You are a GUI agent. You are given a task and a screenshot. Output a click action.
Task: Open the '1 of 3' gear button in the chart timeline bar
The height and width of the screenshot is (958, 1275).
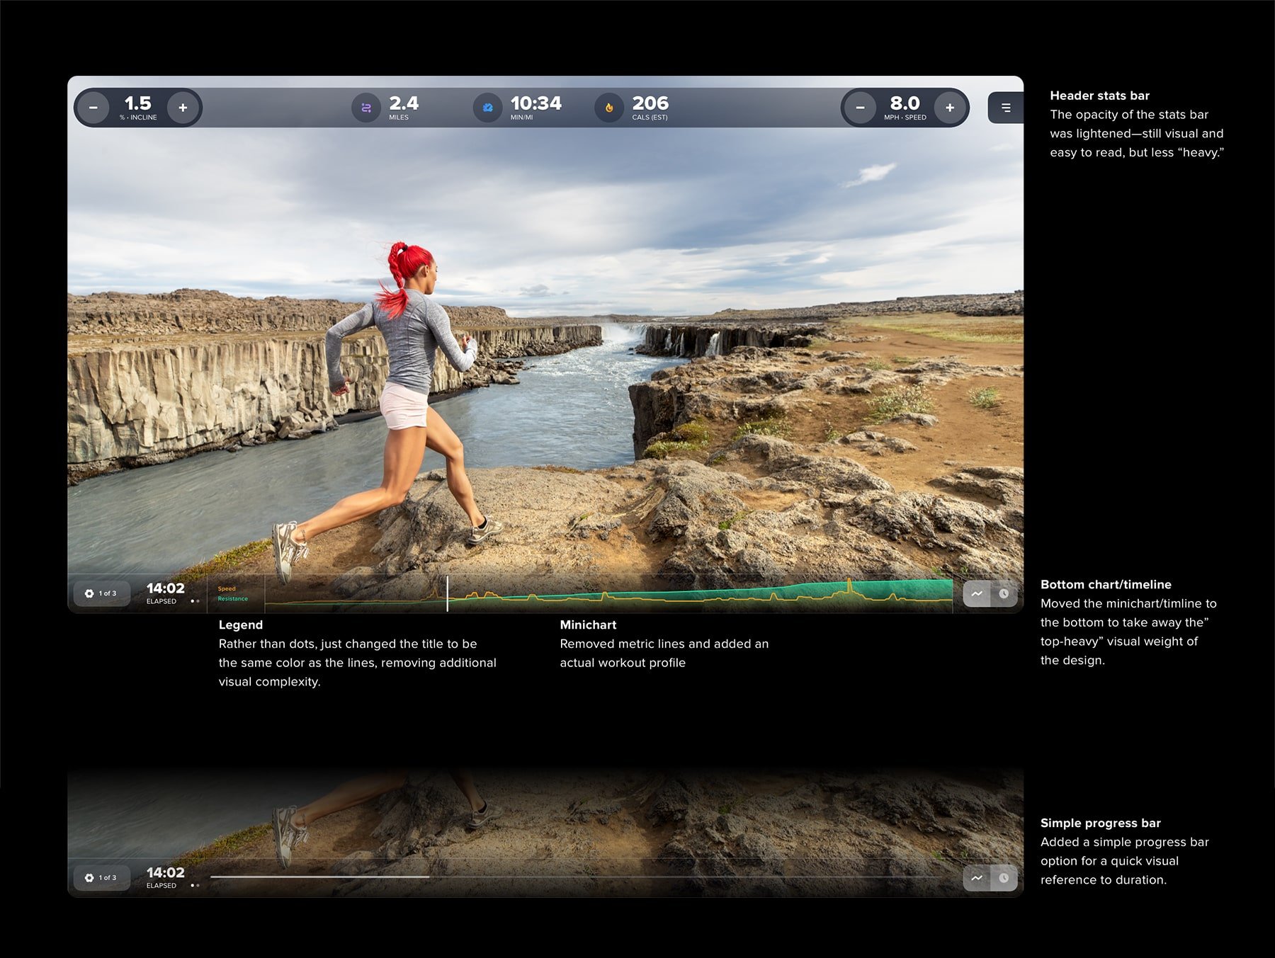point(101,593)
